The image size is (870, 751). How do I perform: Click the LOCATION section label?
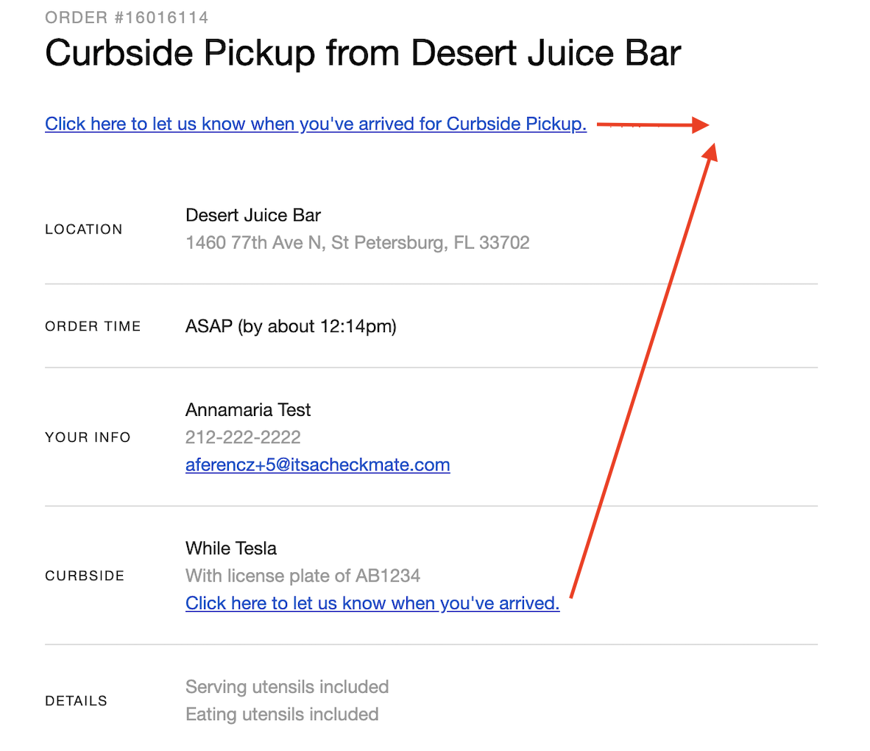[84, 229]
